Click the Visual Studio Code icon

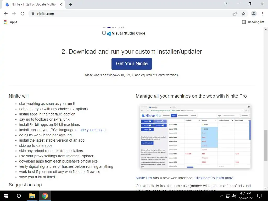click(x=109, y=33)
